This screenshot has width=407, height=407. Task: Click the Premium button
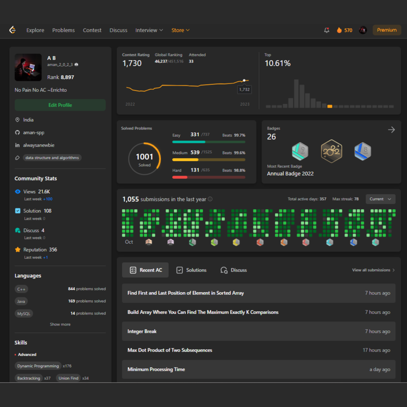click(x=387, y=30)
